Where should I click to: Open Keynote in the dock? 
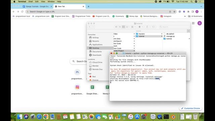point(124,117)
